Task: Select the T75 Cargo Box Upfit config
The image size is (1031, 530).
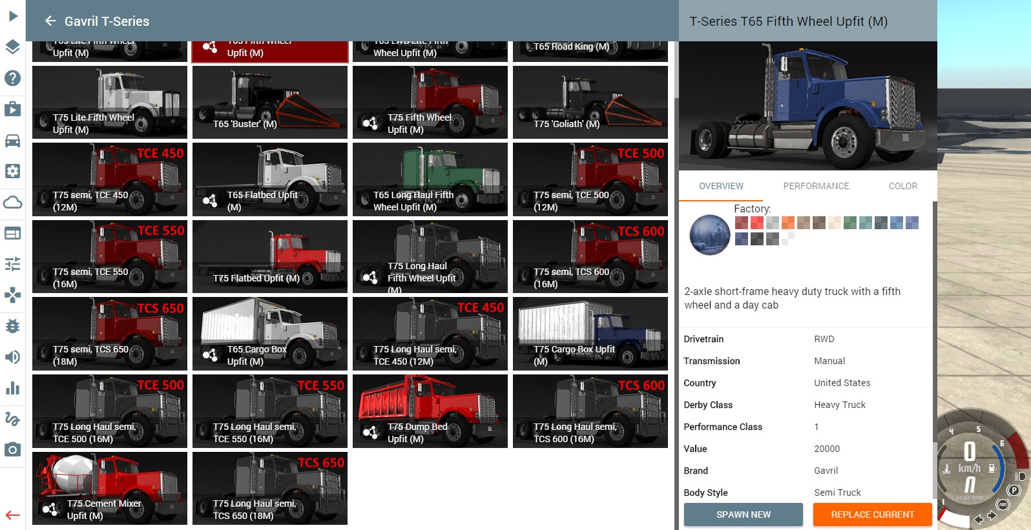Action: (590, 334)
